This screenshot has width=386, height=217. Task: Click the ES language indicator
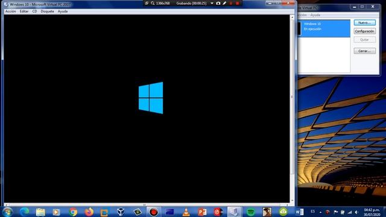pyautogui.click(x=312, y=212)
